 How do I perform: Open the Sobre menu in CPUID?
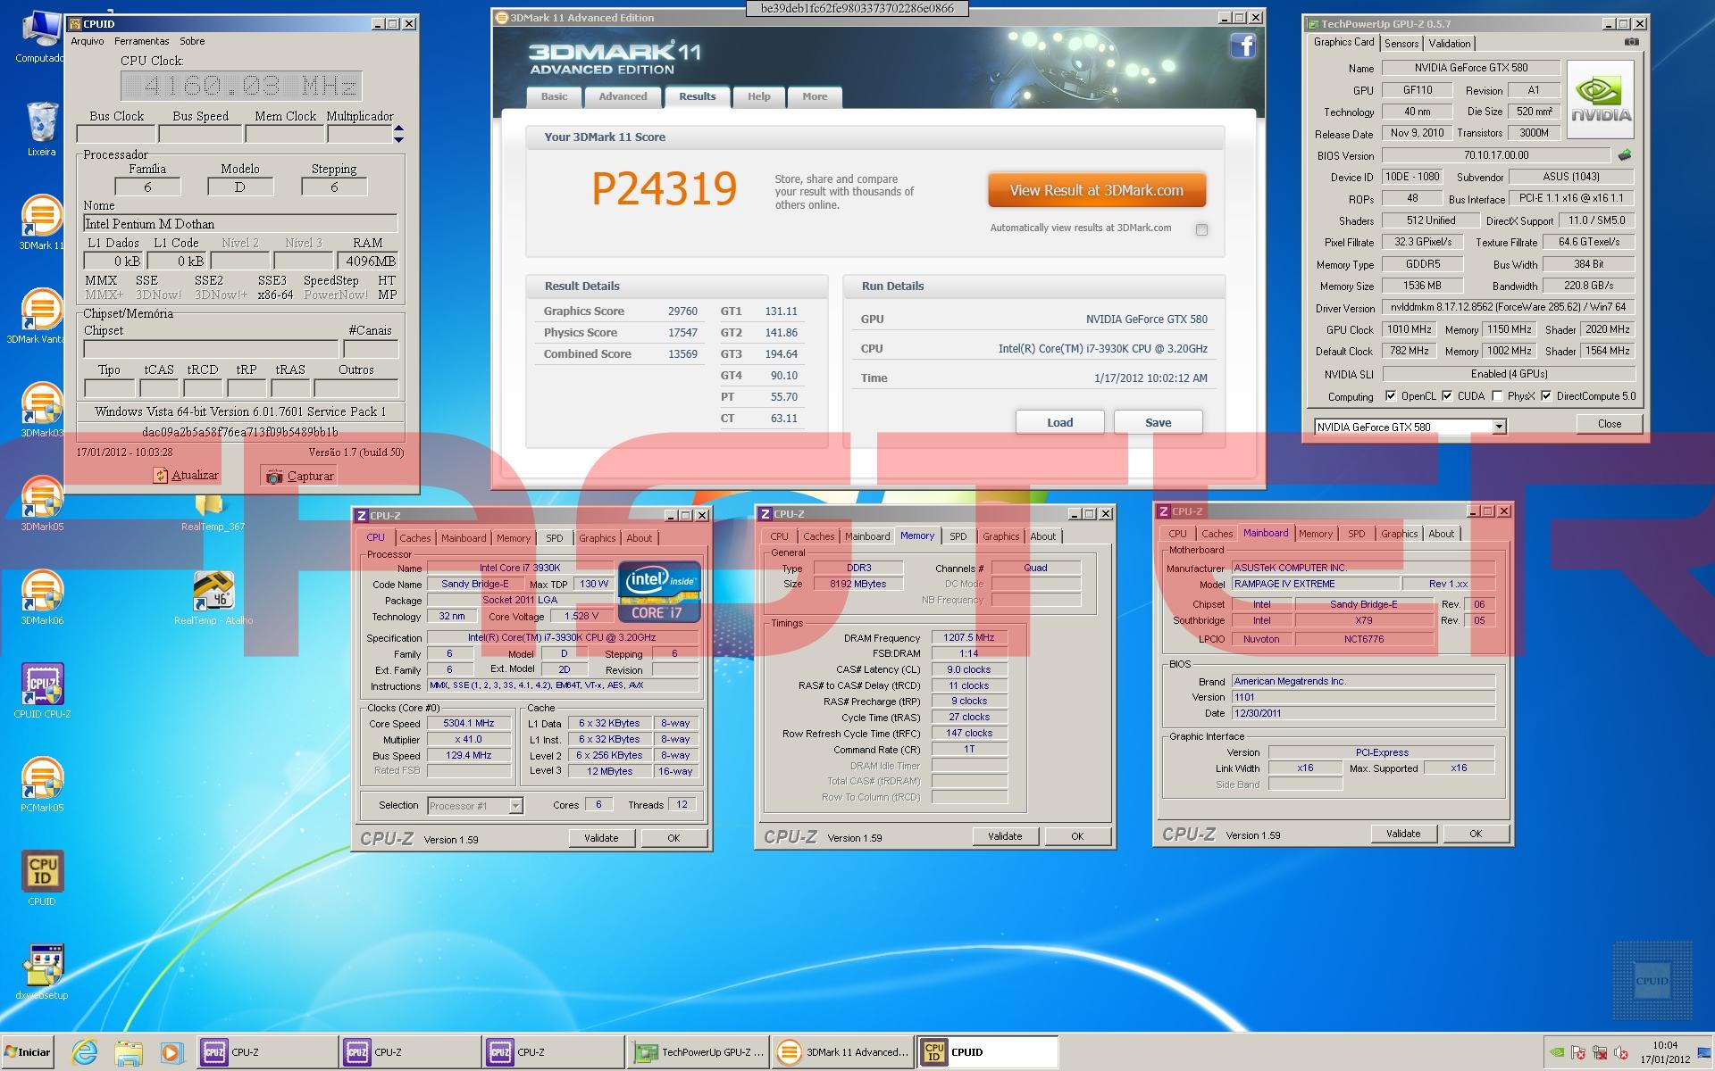(x=192, y=41)
